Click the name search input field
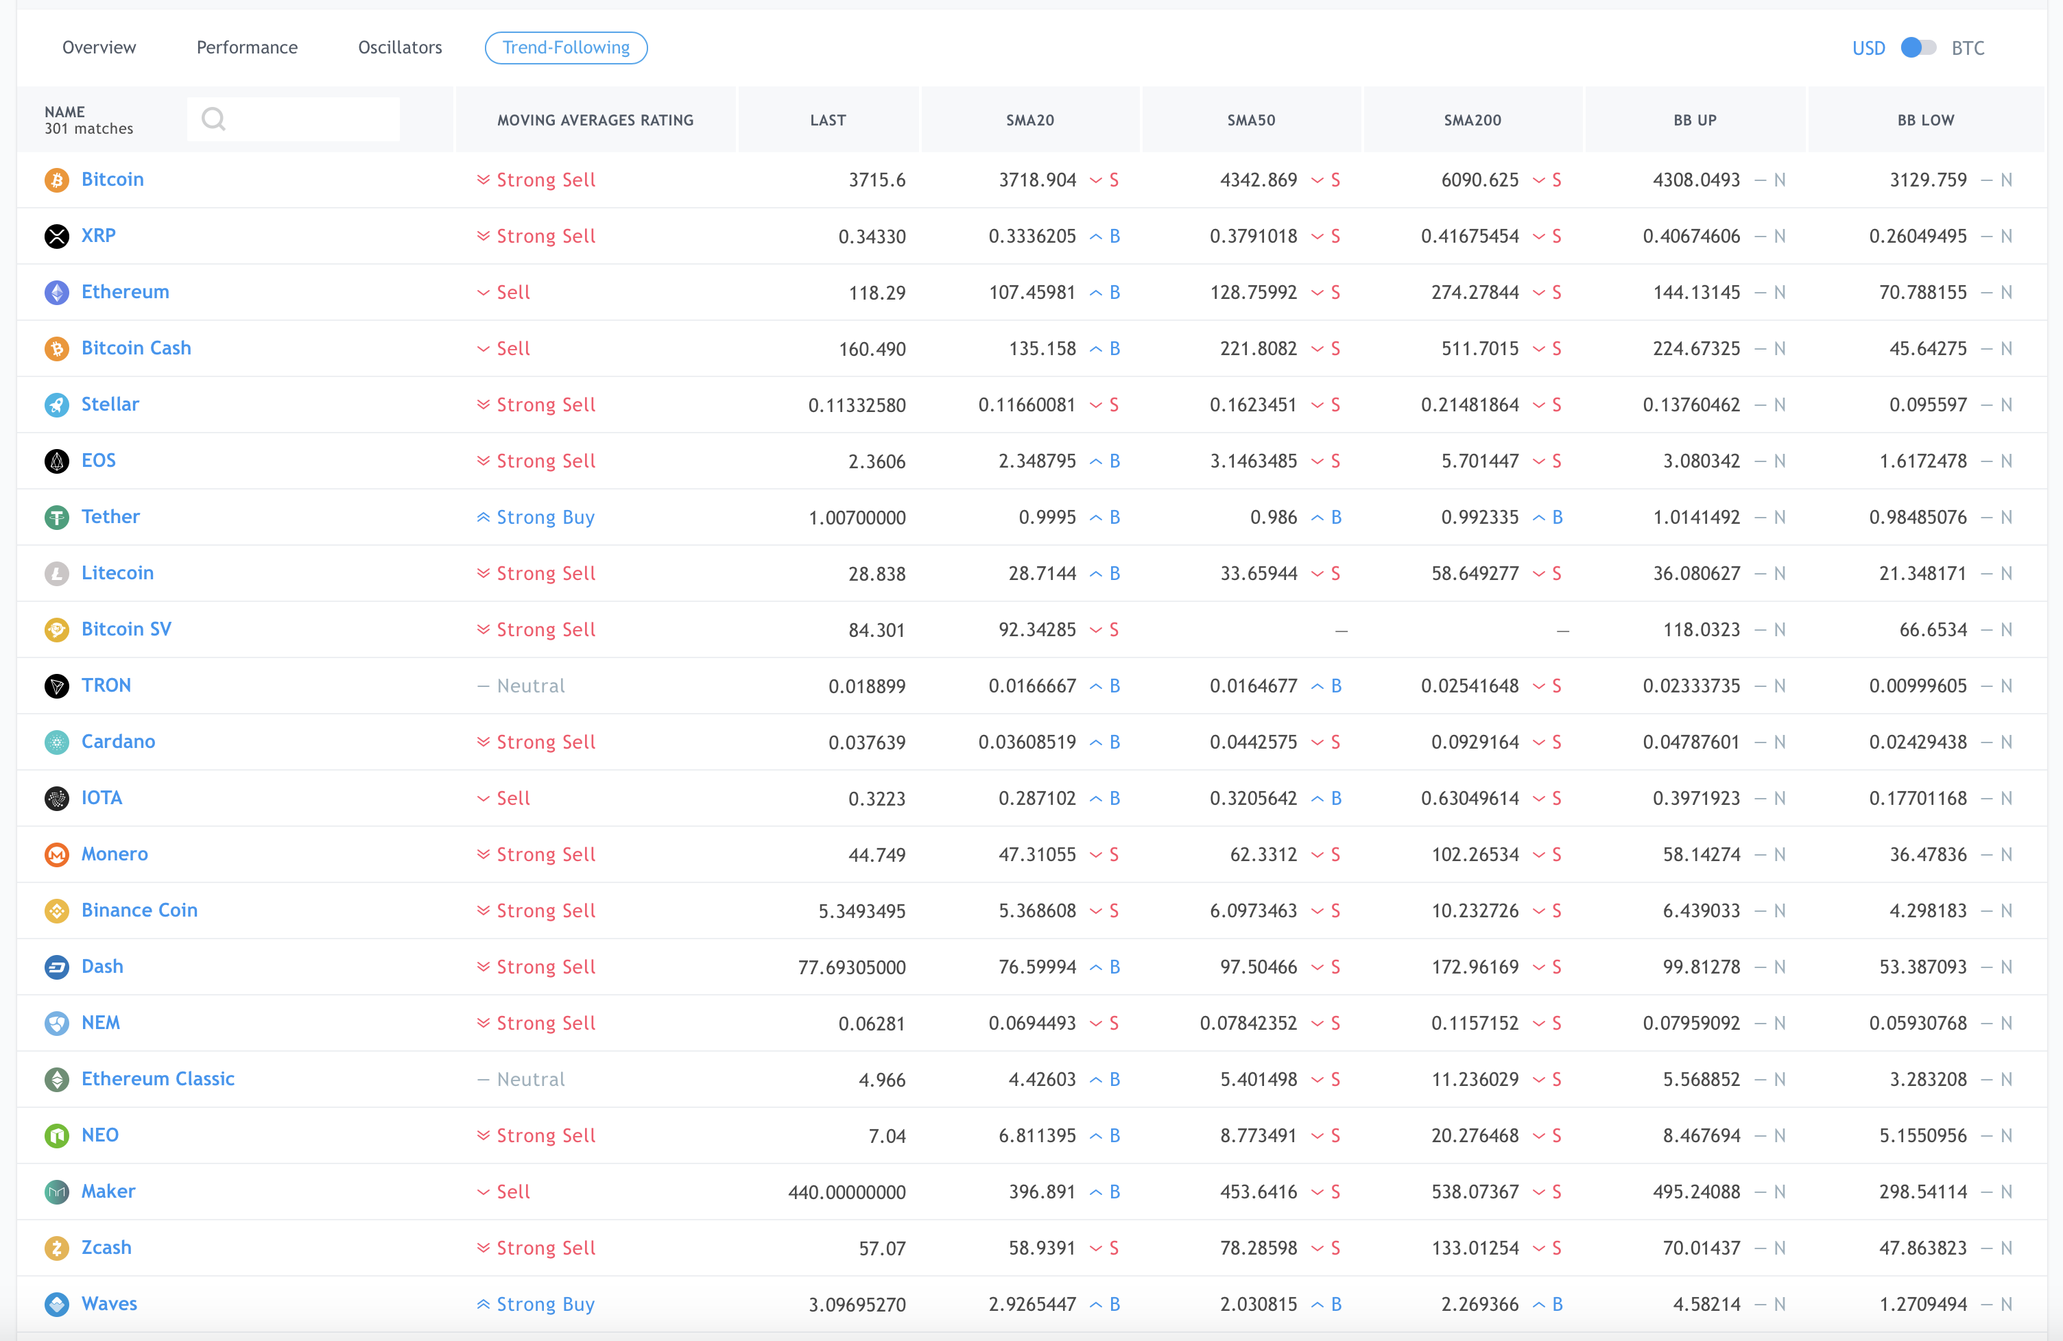The height and width of the screenshot is (1341, 2063). (293, 119)
